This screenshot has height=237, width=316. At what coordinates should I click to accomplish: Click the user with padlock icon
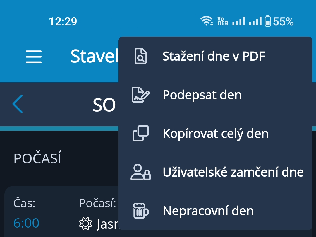pos(141,172)
